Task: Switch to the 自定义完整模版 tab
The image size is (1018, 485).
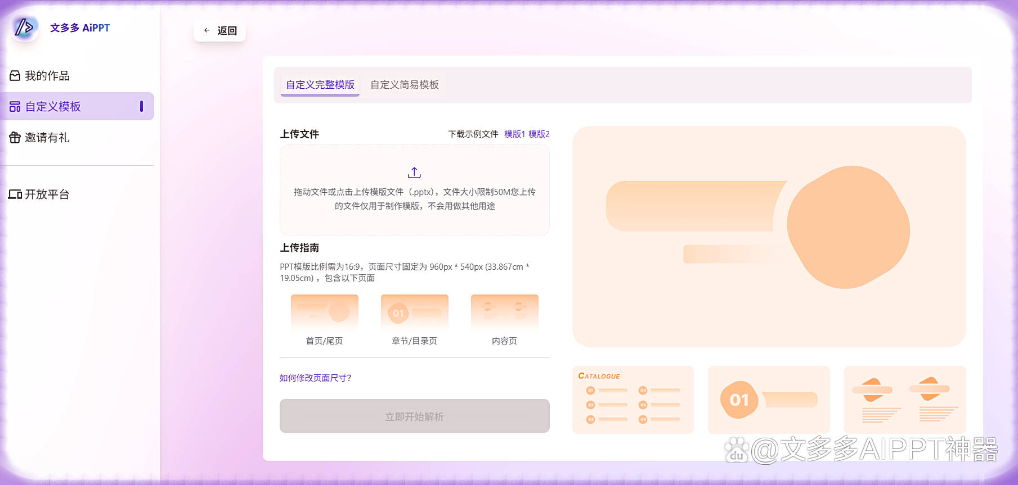Action: pyautogui.click(x=320, y=85)
